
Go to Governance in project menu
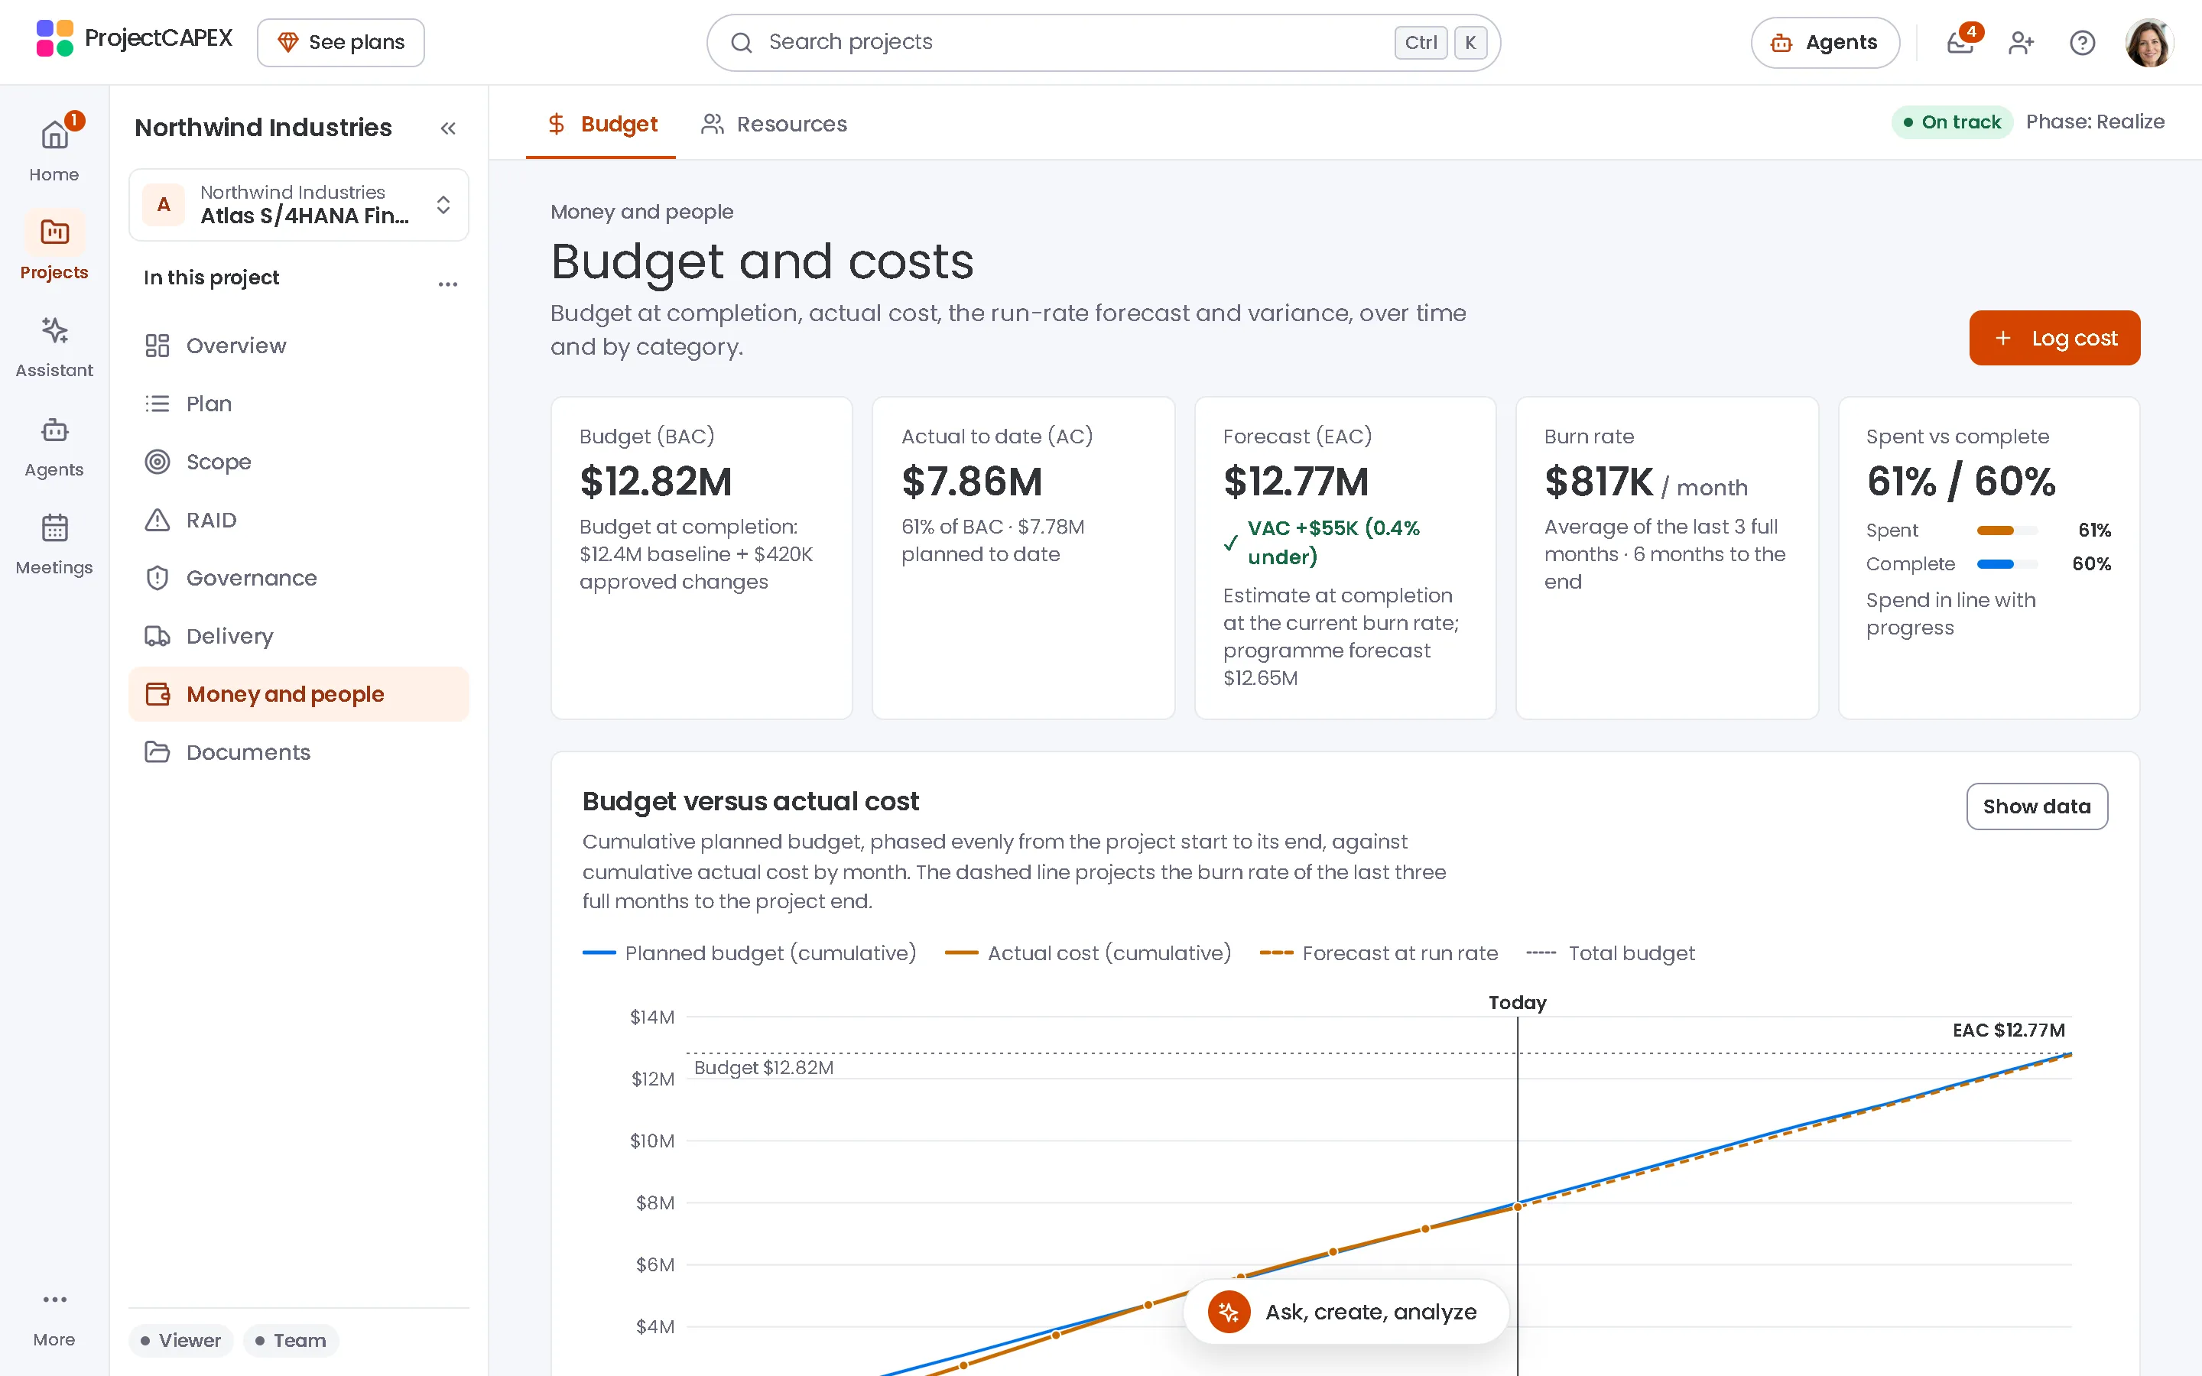[300, 578]
